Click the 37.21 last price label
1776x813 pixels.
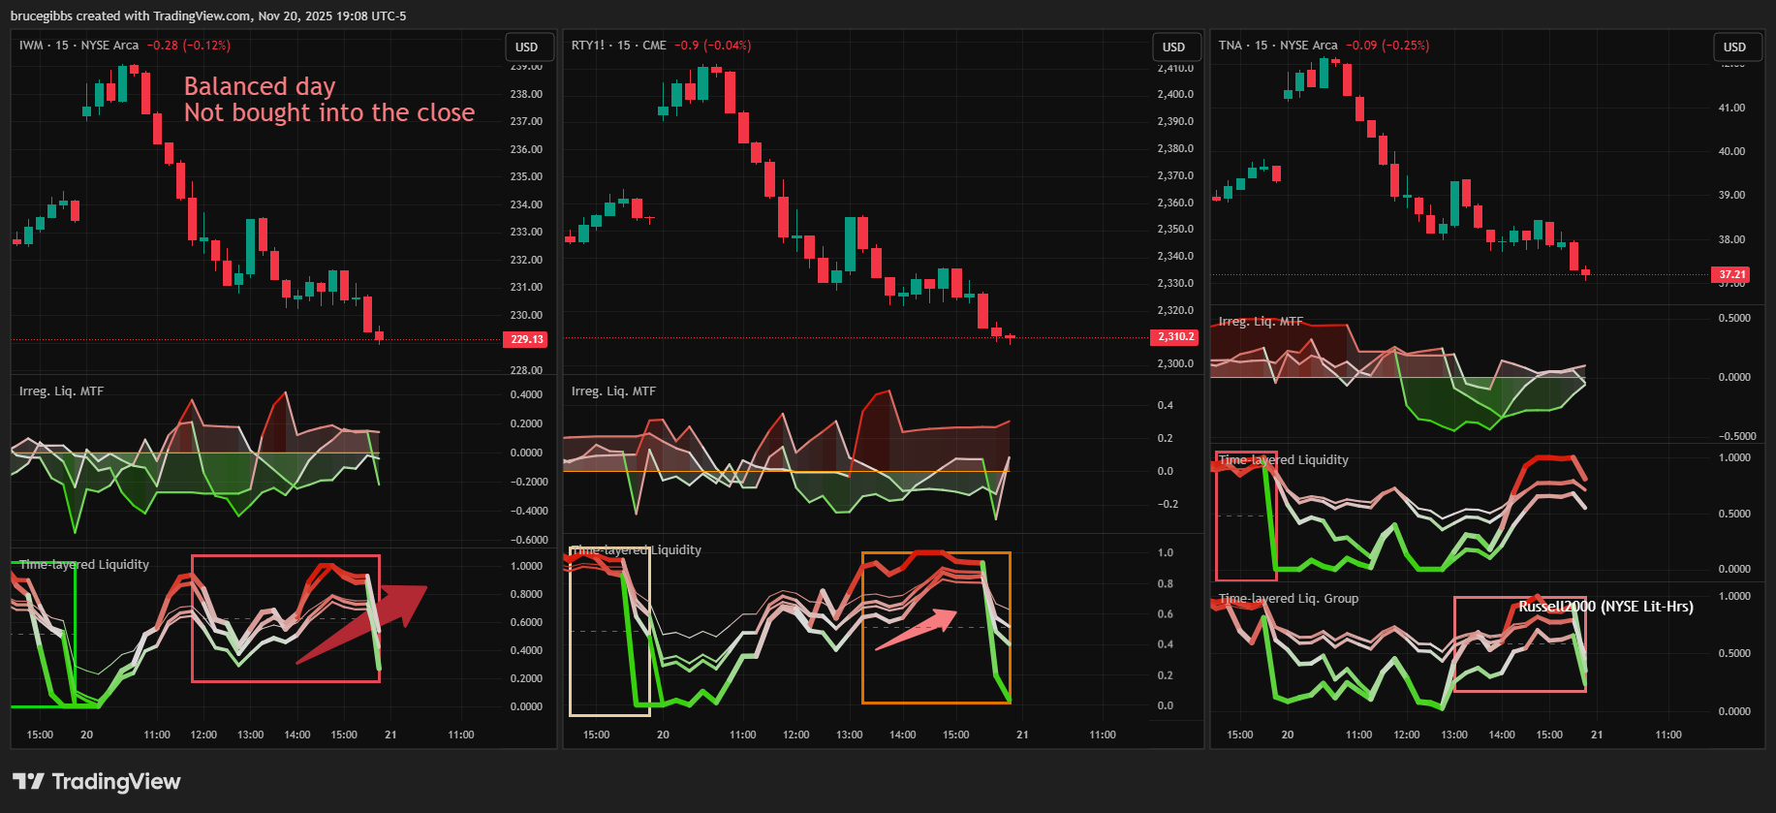pyautogui.click(x=1732, y=274)
